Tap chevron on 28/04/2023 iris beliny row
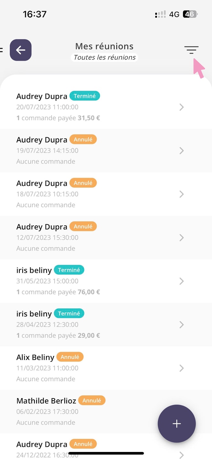212x459 pixels. pyautogui.click(x=181, y=324)
